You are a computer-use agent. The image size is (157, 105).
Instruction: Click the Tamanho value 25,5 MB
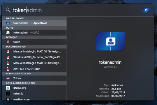116,89
